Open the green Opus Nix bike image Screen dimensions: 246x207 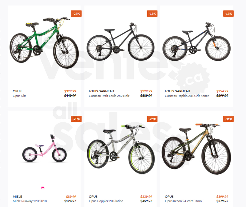click(44, 43)
